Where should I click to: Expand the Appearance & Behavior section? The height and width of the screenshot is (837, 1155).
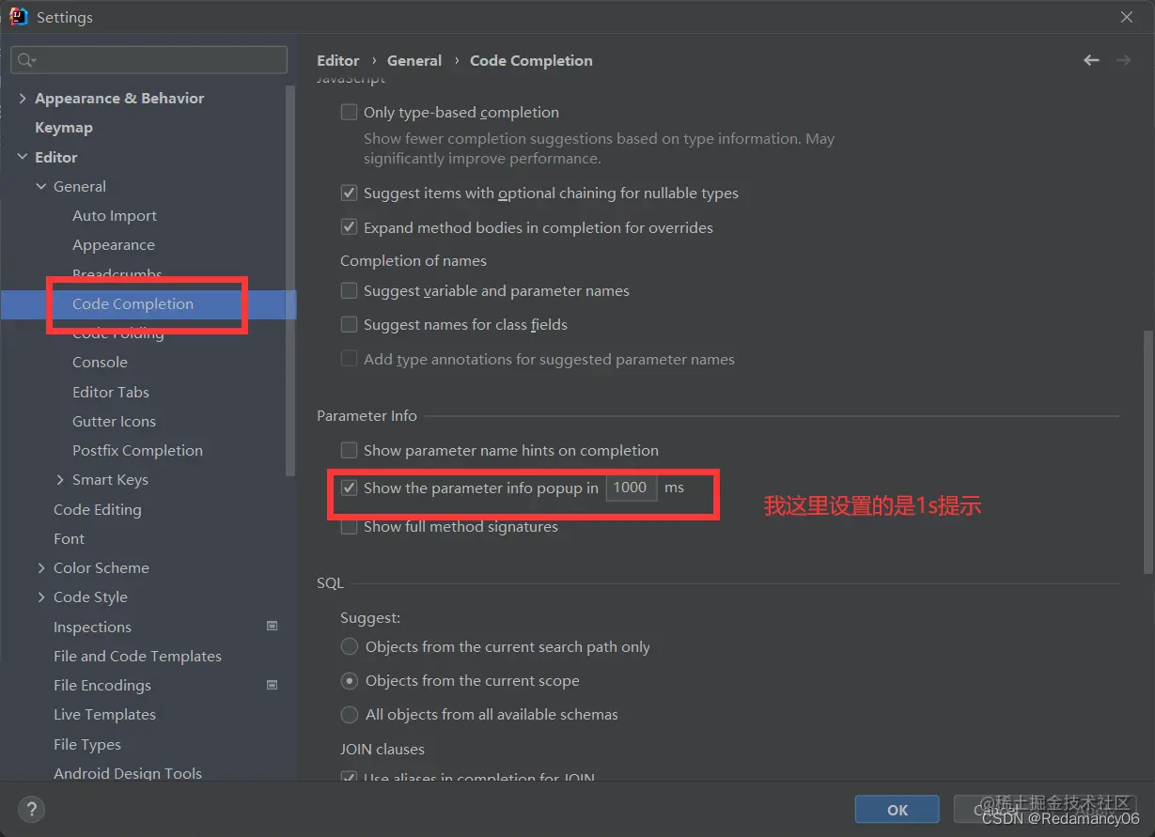[x=23, y=98]
